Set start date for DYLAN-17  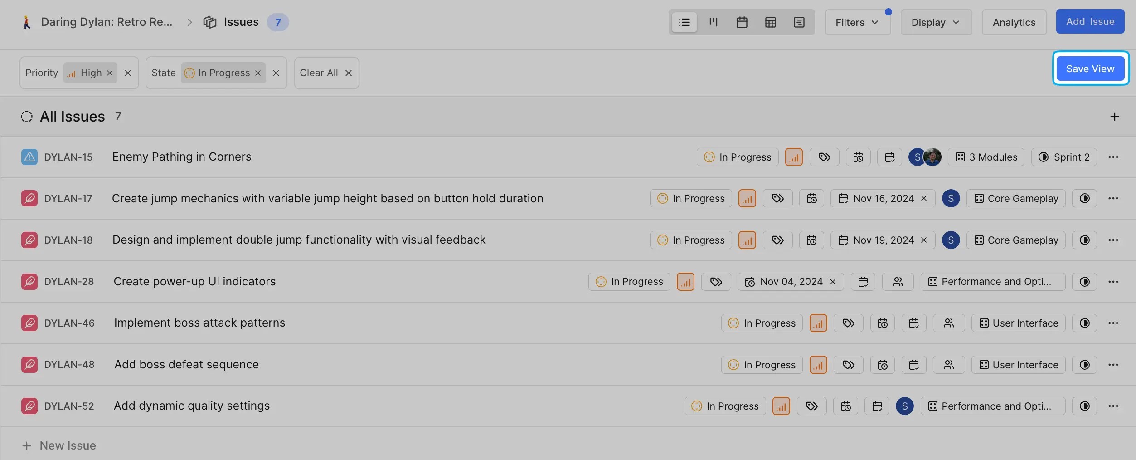tap(811, 198)
